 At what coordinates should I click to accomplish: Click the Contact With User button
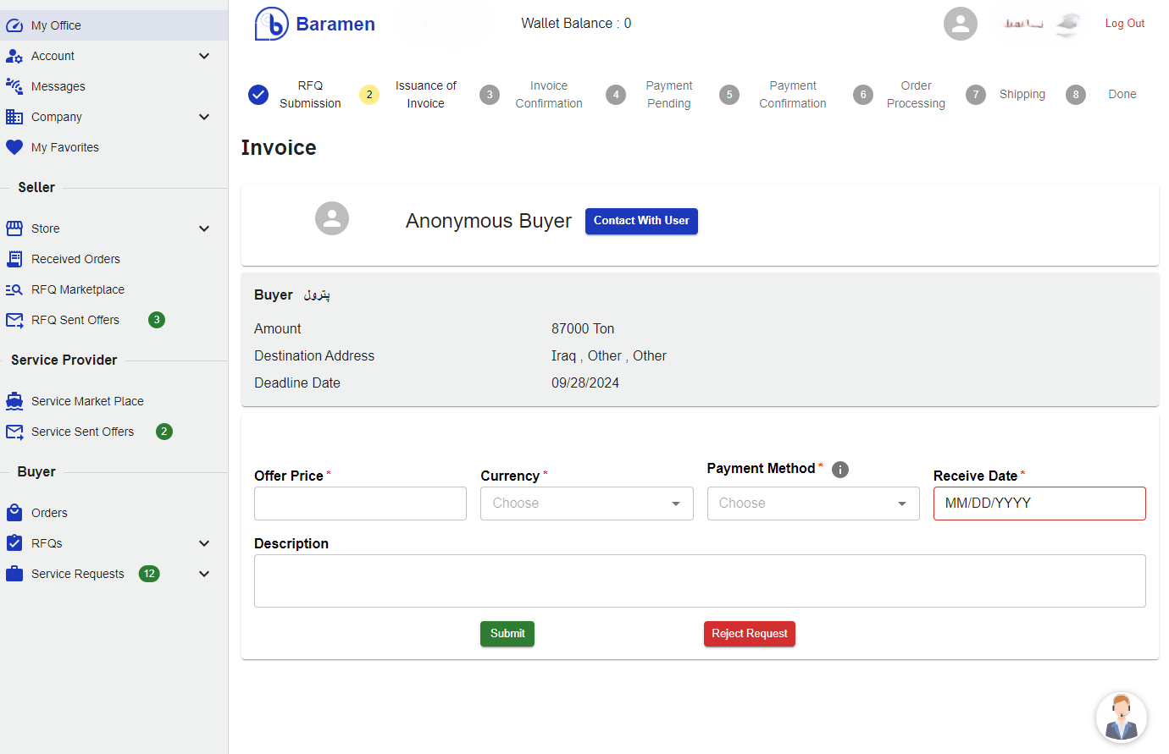click(641, 221)
